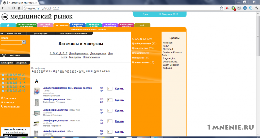Open медтехника изделия tab
Image resolution: width=260 pixels, height=138 pixels.
[126, 25]
